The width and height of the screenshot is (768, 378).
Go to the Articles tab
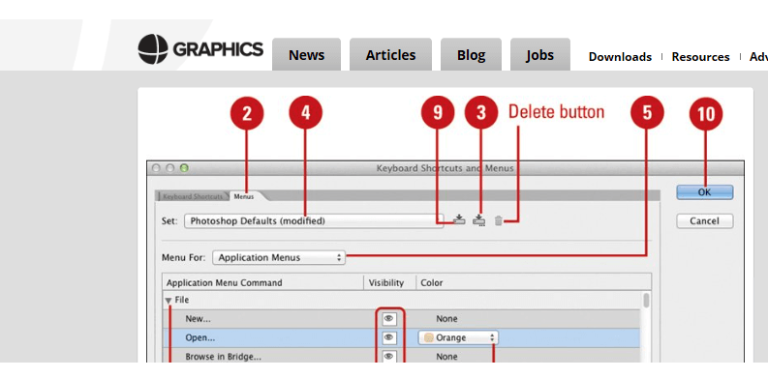point(390,55)
